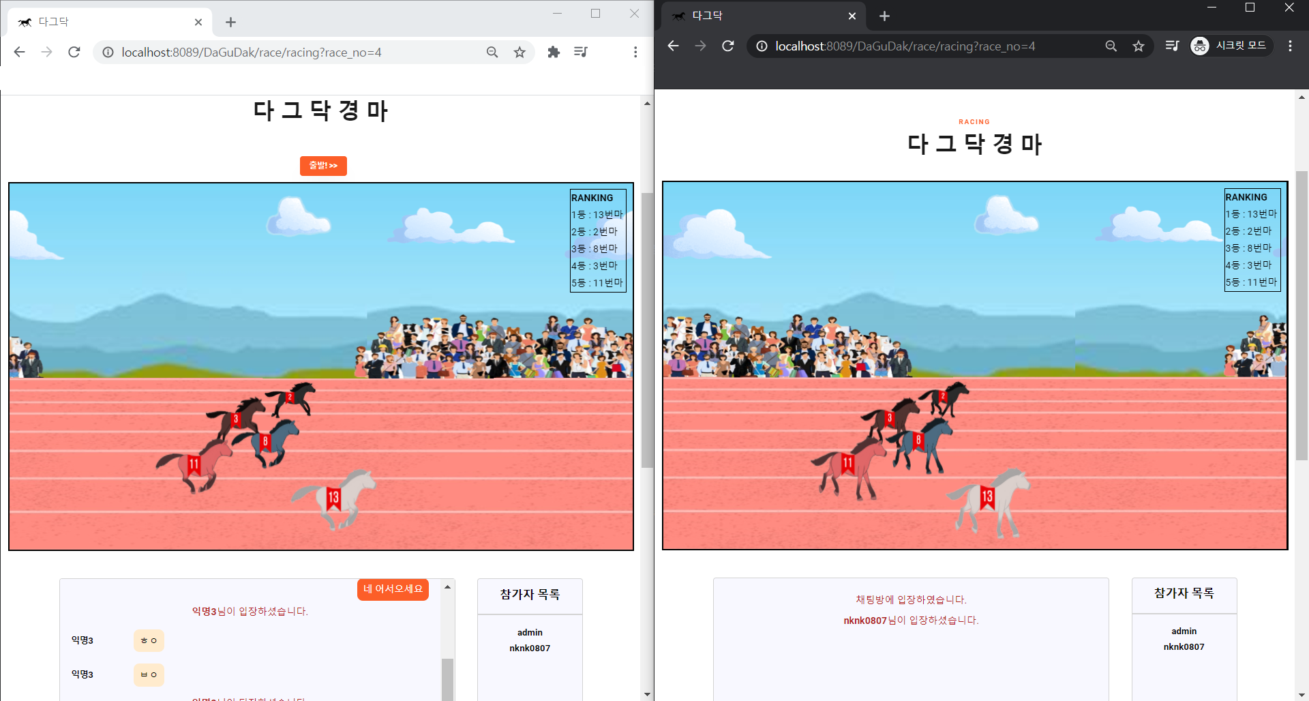Image resolution: width=1309 pixels, height=701 pixels.
Task: Click horse number 13 in left race
Action: (333, 498)
